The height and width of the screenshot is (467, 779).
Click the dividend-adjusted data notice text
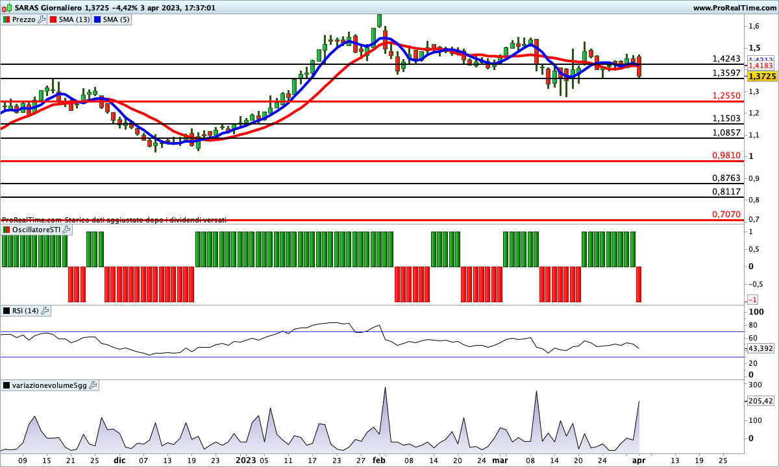114,221
